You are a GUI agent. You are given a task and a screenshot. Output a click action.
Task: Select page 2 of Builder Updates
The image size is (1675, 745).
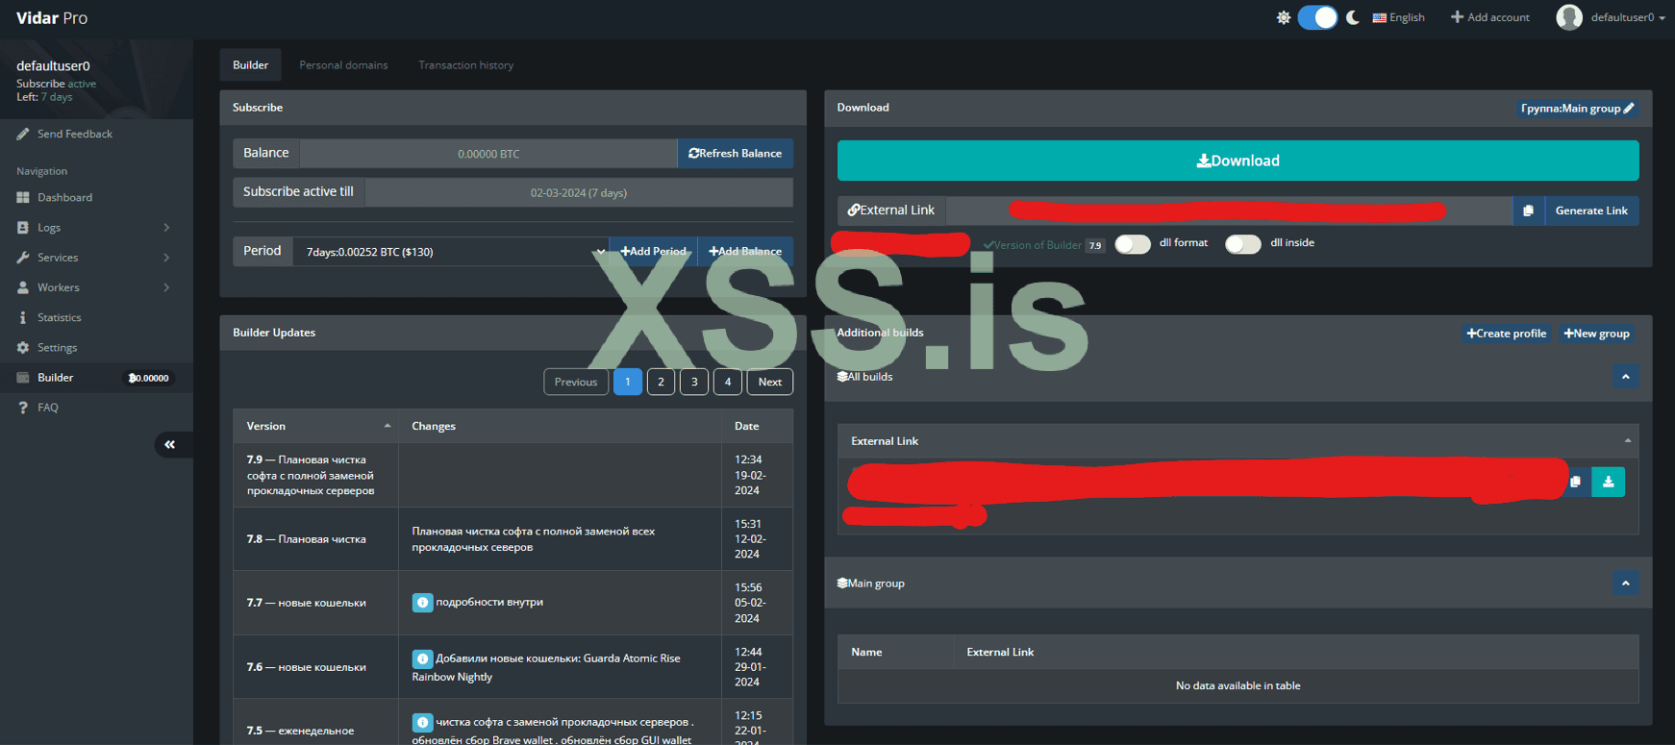click(662, 382)
